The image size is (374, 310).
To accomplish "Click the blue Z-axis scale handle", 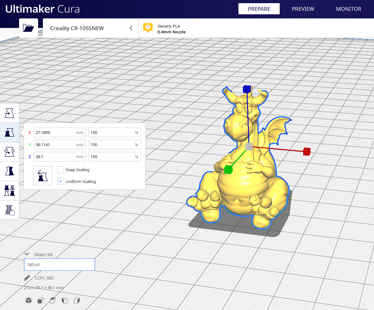I will click(247, 89).
